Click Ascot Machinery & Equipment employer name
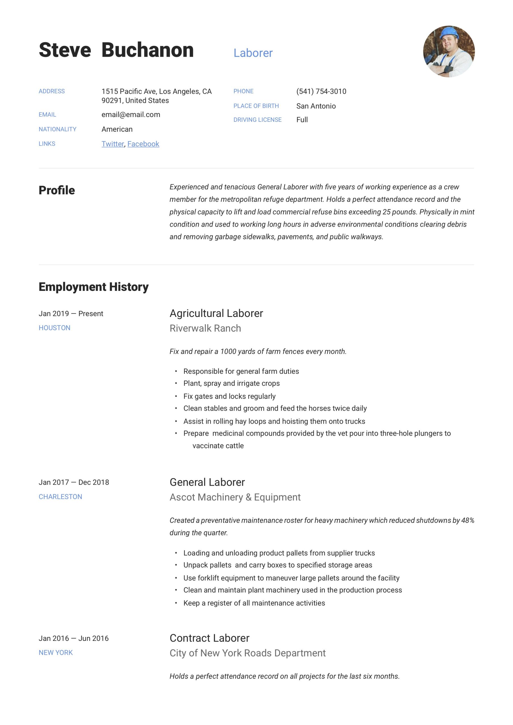Viewport: 513px width, 725px height. point(235,497)
